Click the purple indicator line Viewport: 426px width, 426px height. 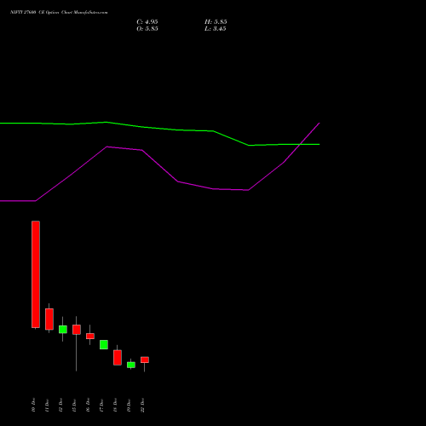177,181
